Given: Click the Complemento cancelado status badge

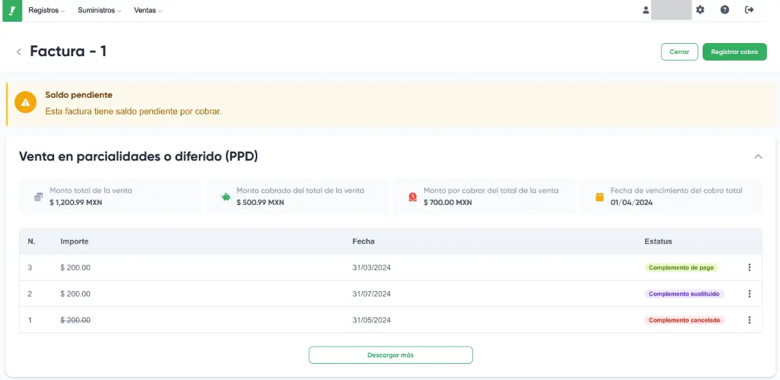Looking at the screenshot, I should pos(685,320).
